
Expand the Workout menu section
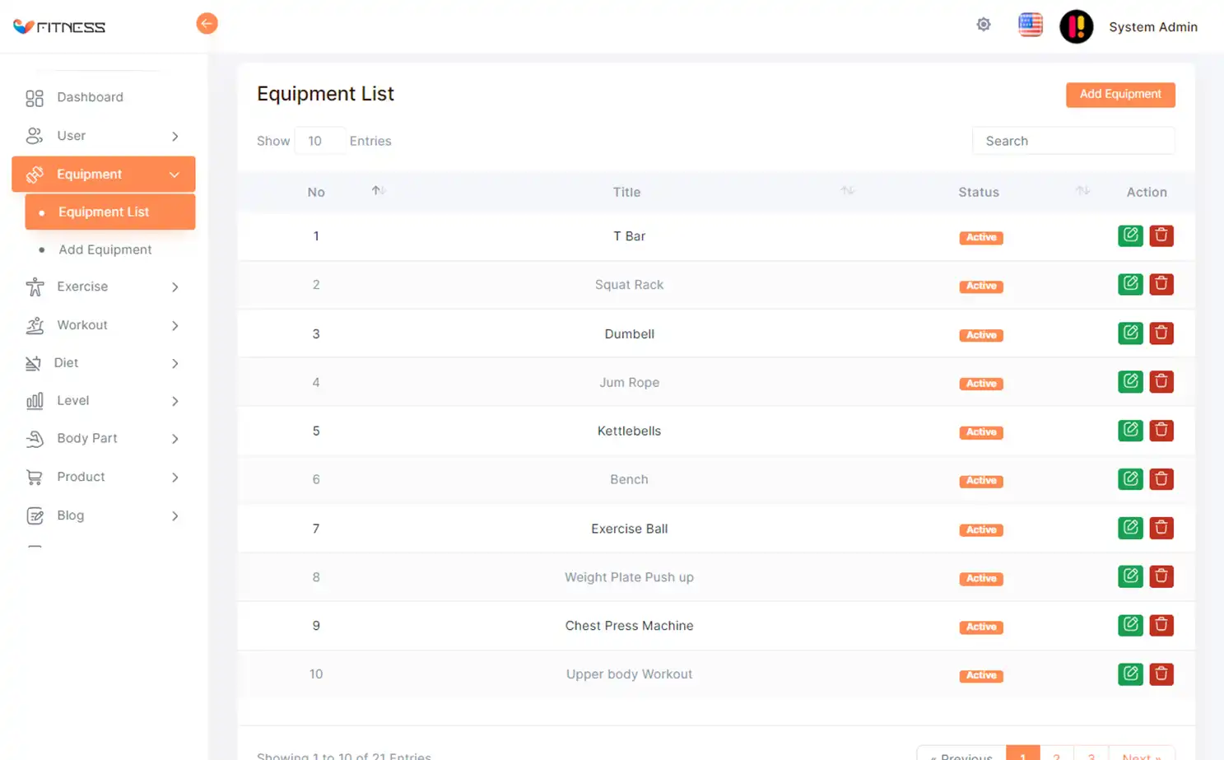[x=103, y=325]
